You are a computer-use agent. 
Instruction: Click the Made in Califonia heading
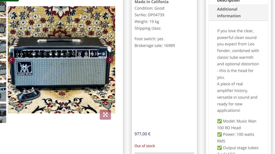point(151,2)
